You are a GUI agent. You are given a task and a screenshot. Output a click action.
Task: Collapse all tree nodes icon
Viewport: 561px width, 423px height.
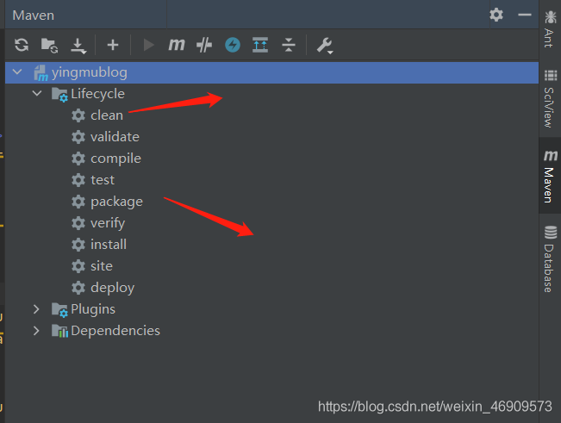tap(289, 45)
